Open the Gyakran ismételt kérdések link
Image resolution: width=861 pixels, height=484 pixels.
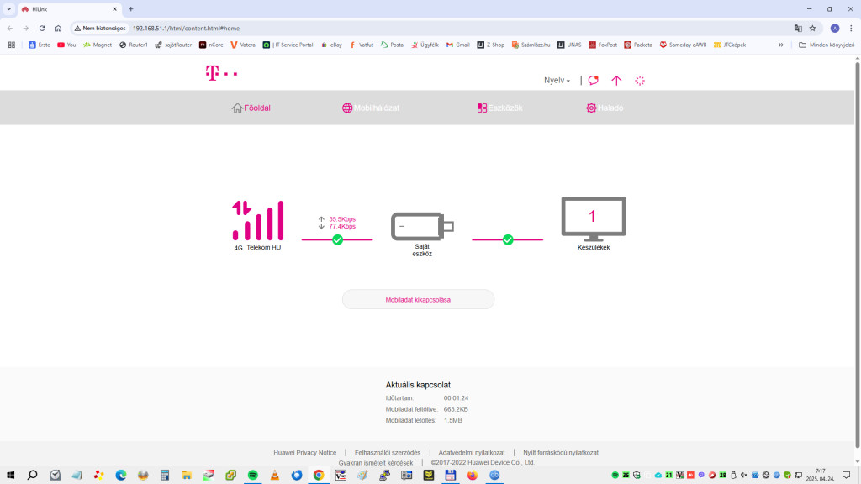pyautogui.click(x=376, y=463)
